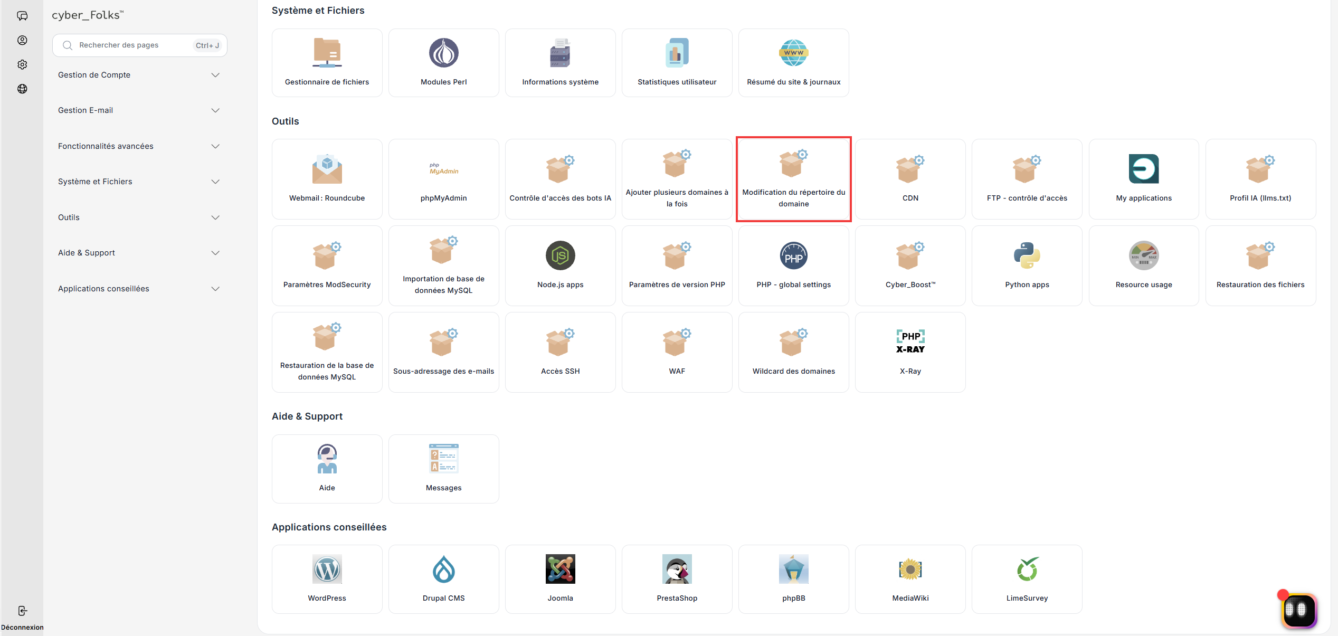Click cyber_Folks logo

pyautogui.click(x=88, y=15)
